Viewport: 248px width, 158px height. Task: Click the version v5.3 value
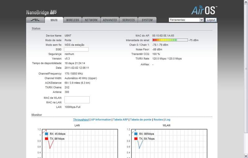(67, 59)
